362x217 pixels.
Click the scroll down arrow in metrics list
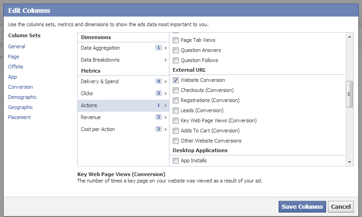tap(350, 162)
